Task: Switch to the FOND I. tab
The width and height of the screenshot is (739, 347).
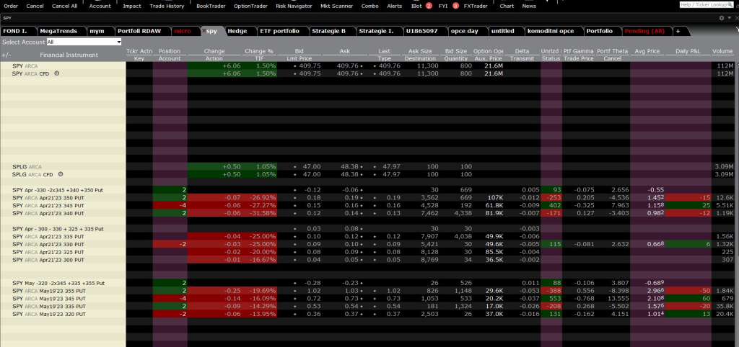Action: tap(14, 31)
